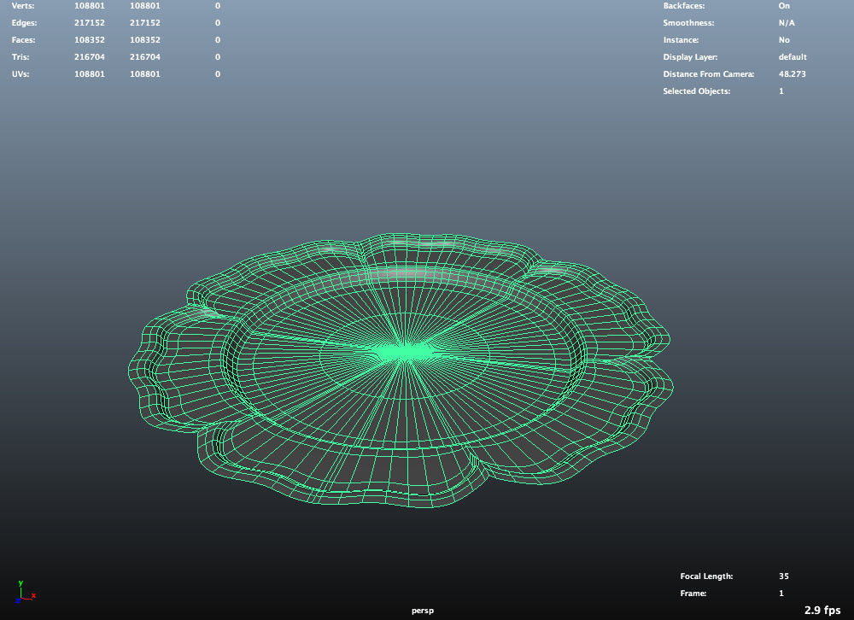
Task: Click the first 108801 value in UVs row
Action: click(90, 74)
